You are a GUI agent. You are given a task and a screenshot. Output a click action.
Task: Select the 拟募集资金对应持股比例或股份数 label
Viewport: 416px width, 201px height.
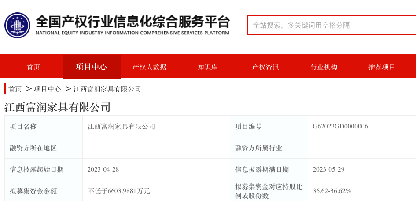coord(269,191)
